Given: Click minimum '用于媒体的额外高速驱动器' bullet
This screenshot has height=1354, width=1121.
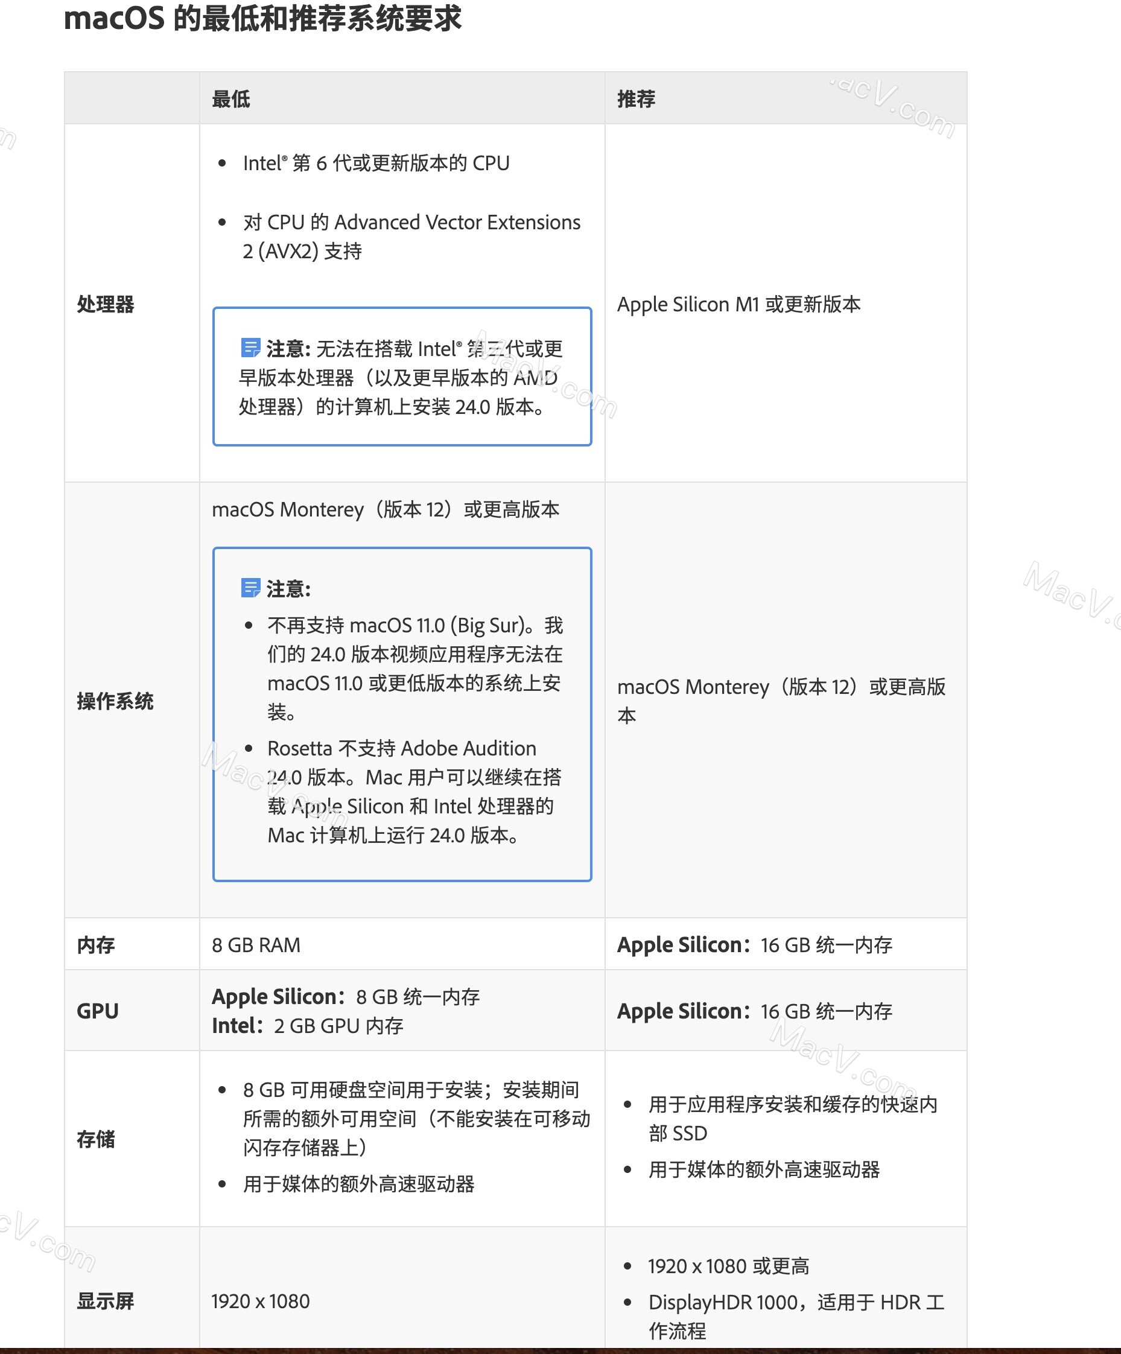Looking at the screenshot, I should point(358,1183).
